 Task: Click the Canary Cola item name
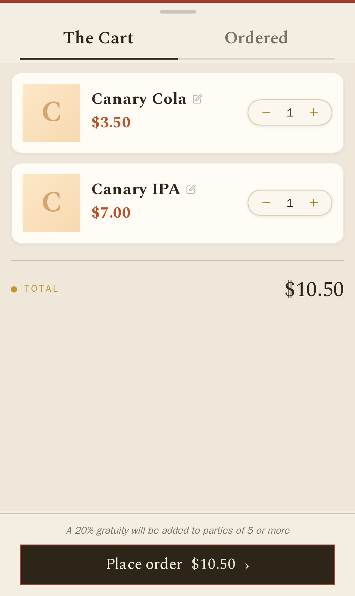point(139,99)
